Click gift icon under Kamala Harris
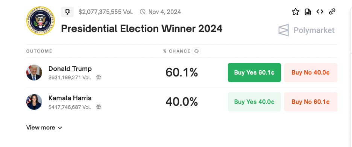Viewport: 352px width, 147px height. point(99,107)
